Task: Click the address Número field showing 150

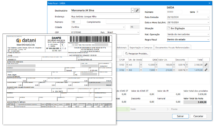Action: point(76,22)
